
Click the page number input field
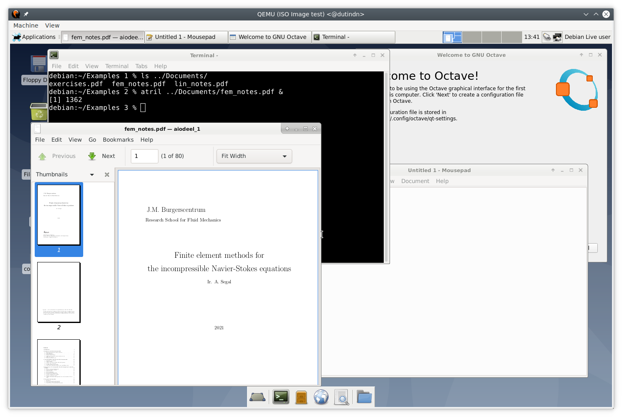(144, 156)
